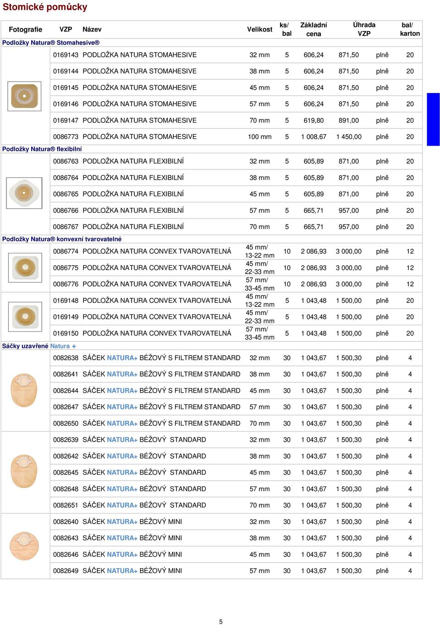Screen dimensions: 440x625
Task: Click section heading 'Sáčky uzavřené Natura +'
Action: 39,346
